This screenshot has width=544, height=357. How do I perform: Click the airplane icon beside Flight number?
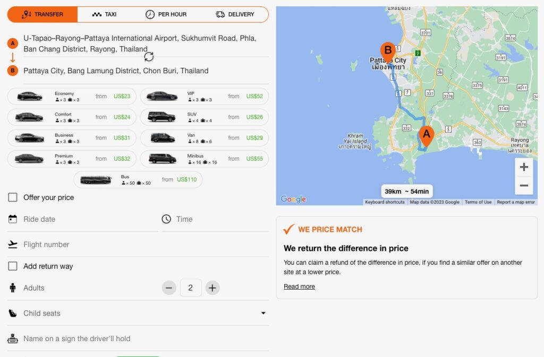(x=13, y=245)
